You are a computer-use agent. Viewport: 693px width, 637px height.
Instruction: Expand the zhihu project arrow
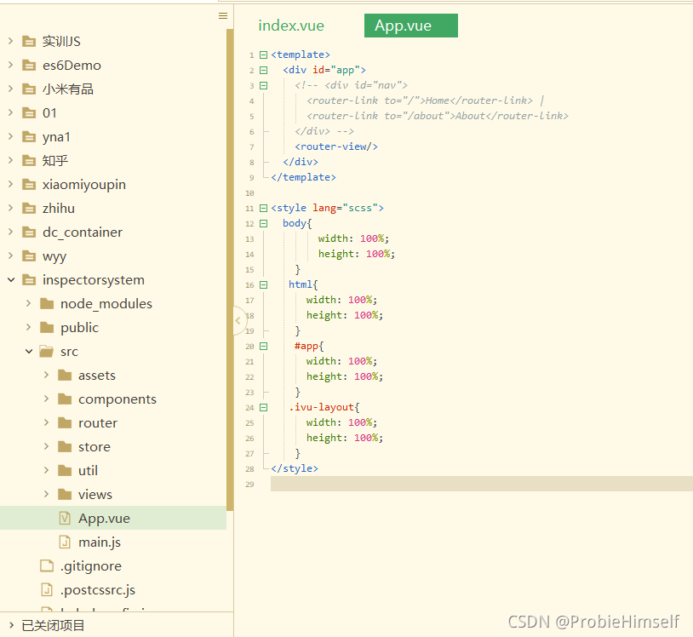point(10,208)
